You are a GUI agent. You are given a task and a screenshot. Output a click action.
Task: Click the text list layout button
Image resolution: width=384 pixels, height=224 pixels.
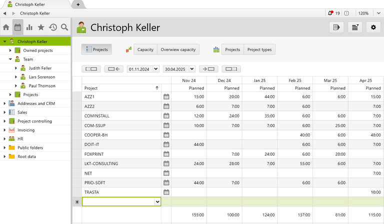pyautogui.click(x=355, y=27)
